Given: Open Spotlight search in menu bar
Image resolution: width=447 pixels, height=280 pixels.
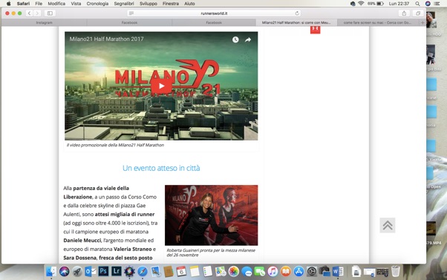Looking at the screenshot, I should point(417,4).
